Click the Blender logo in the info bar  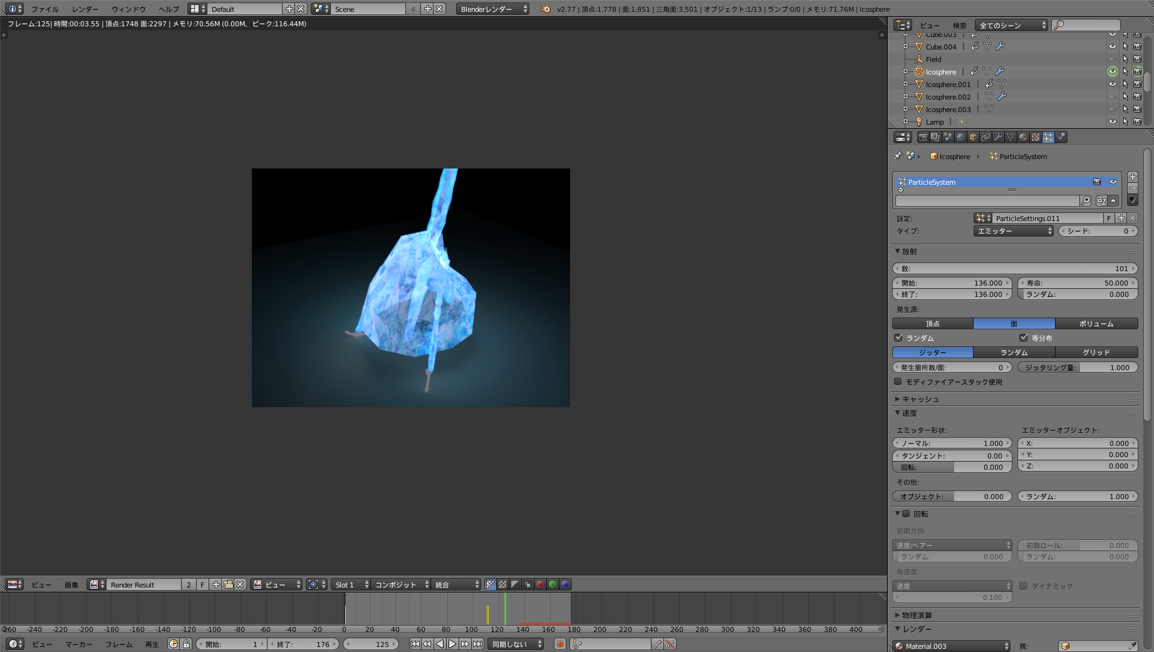[546, 9]
